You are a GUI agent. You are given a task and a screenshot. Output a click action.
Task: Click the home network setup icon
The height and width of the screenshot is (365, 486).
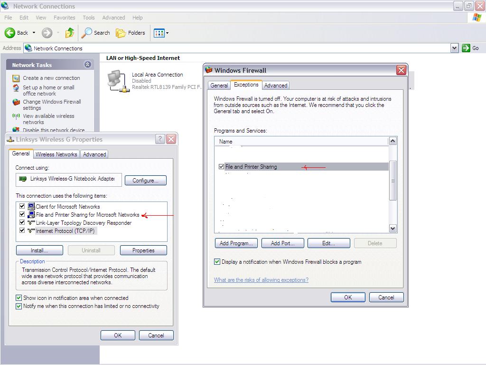[16, 88]
